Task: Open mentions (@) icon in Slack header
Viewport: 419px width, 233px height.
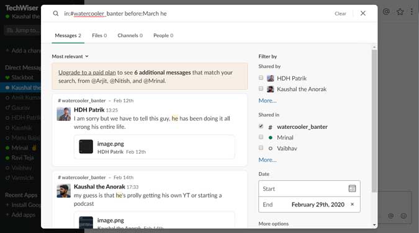Action: click(x=386, y=12)
